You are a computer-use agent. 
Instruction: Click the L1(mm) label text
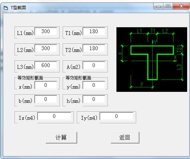coord(25,33)
